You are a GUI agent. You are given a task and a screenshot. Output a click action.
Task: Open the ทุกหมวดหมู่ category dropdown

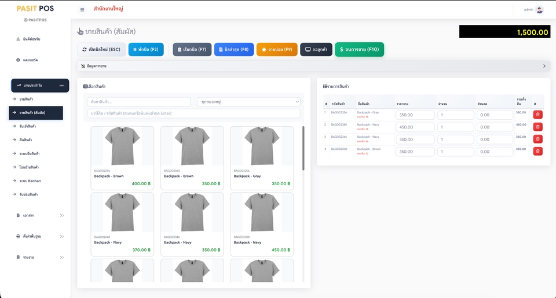pos(248,102)
